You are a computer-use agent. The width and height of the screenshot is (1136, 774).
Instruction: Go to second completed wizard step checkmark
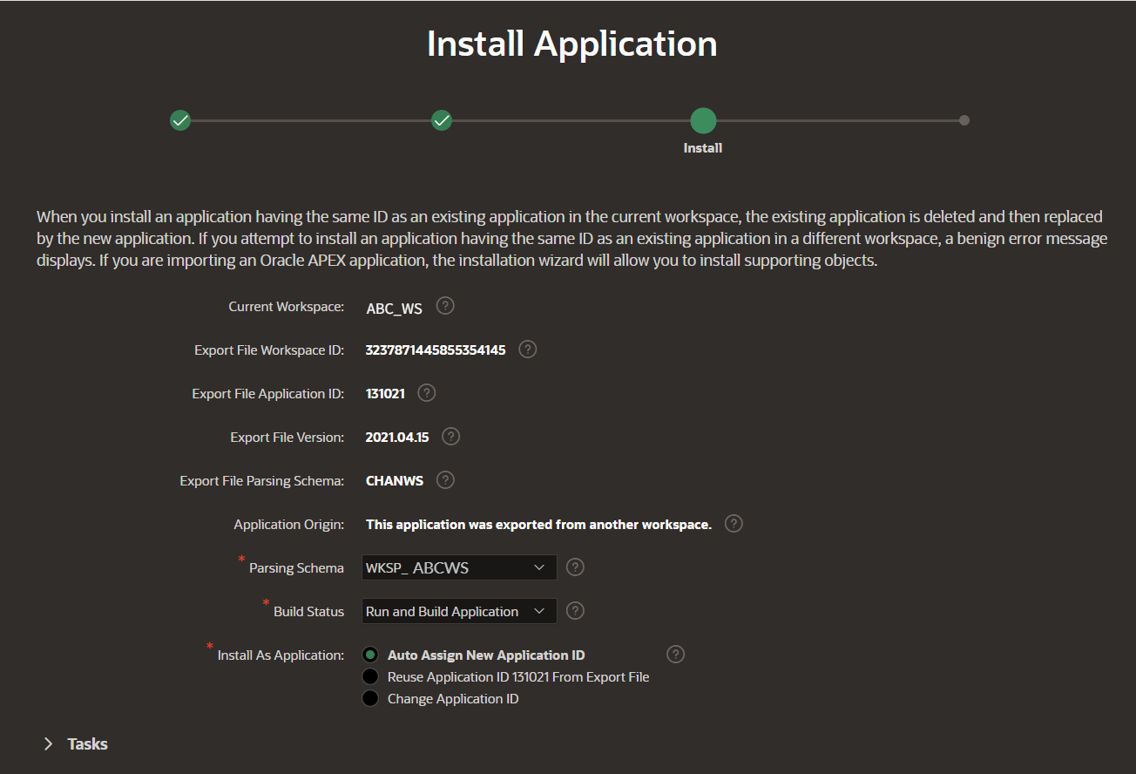click(x=442, y=120)
